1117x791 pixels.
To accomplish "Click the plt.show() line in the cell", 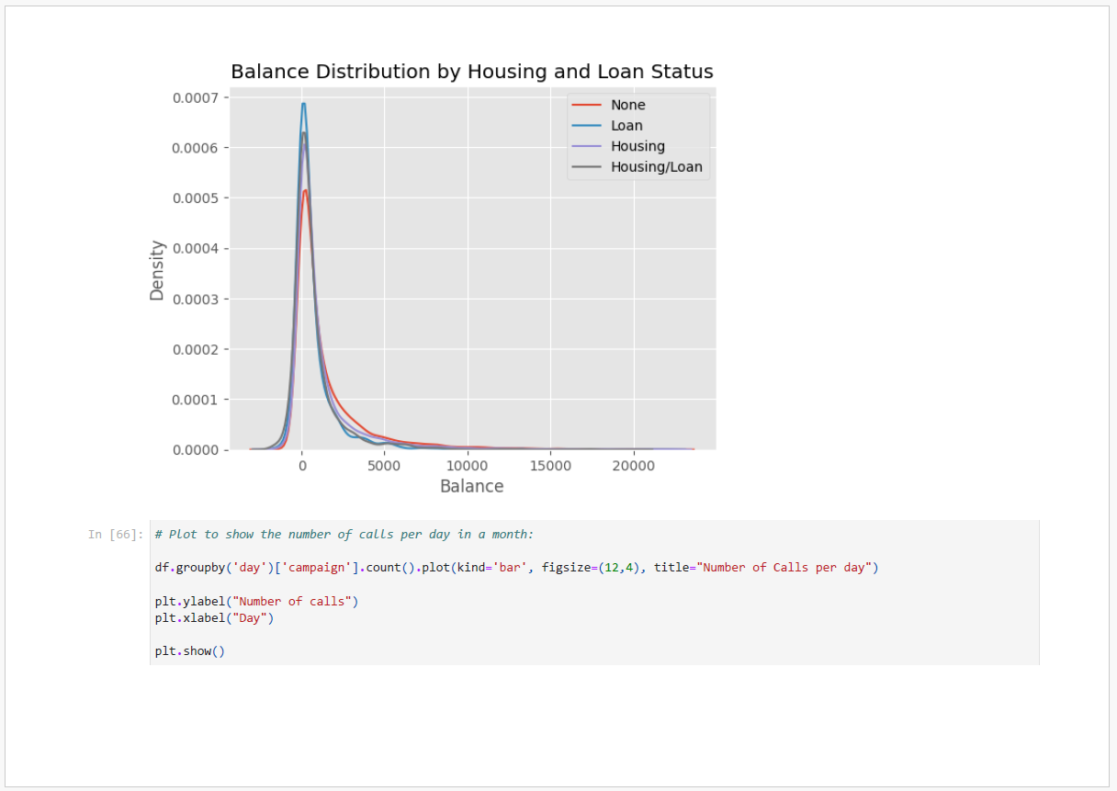I will tap(189, 651).
